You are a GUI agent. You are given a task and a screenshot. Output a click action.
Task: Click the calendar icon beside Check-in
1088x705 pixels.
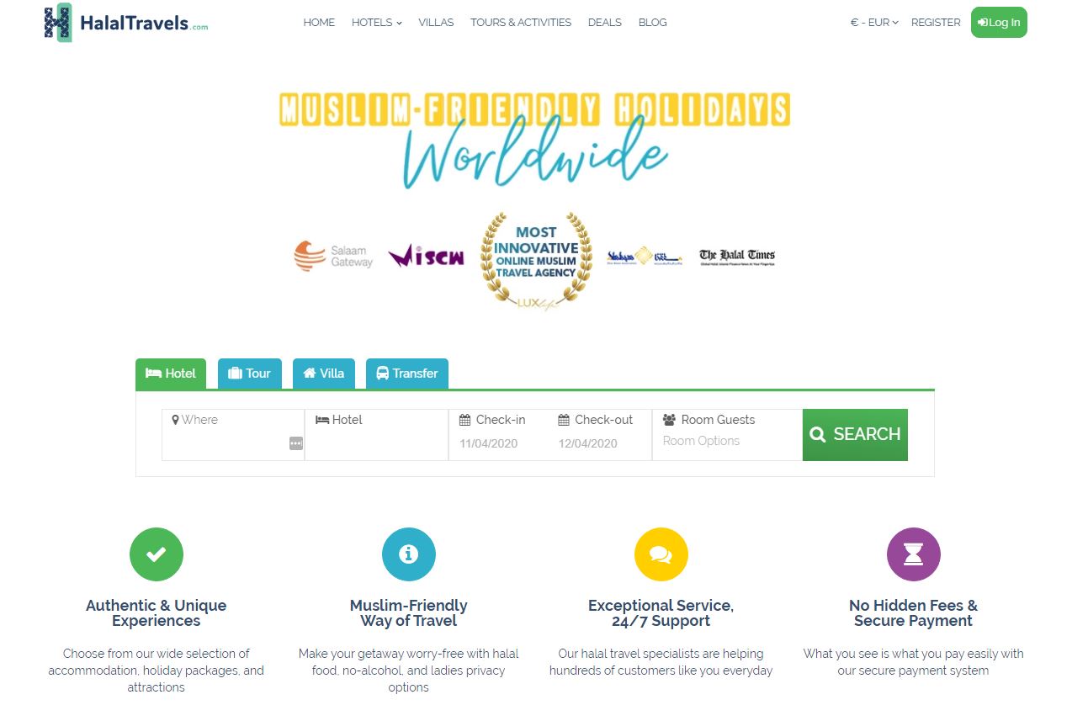pyautogui.click(x=464, y=420)
